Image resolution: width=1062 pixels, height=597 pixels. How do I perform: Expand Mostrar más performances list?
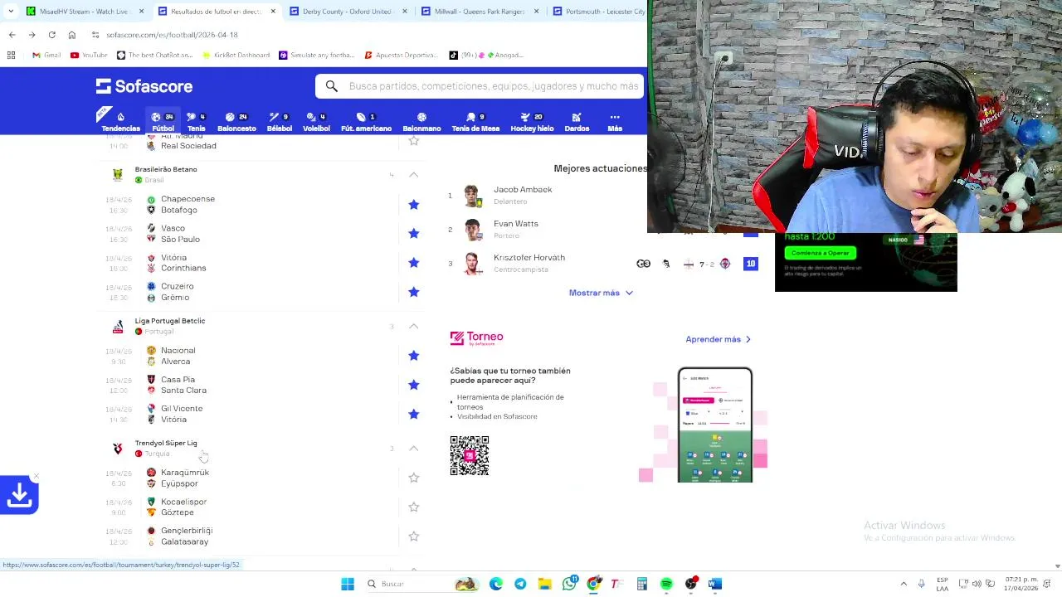[x=601, y=293]
